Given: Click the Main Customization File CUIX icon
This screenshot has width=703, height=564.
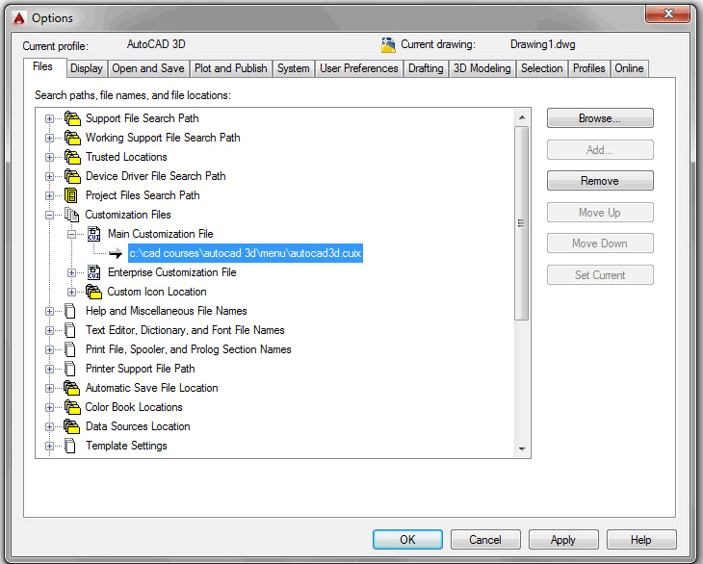Looking at the screenshot, I should click(93, 234).
